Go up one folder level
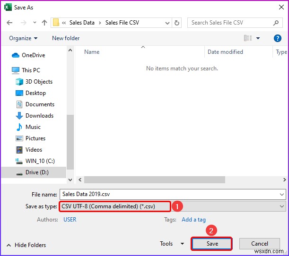The image size is (289, 256). [44, 23]
